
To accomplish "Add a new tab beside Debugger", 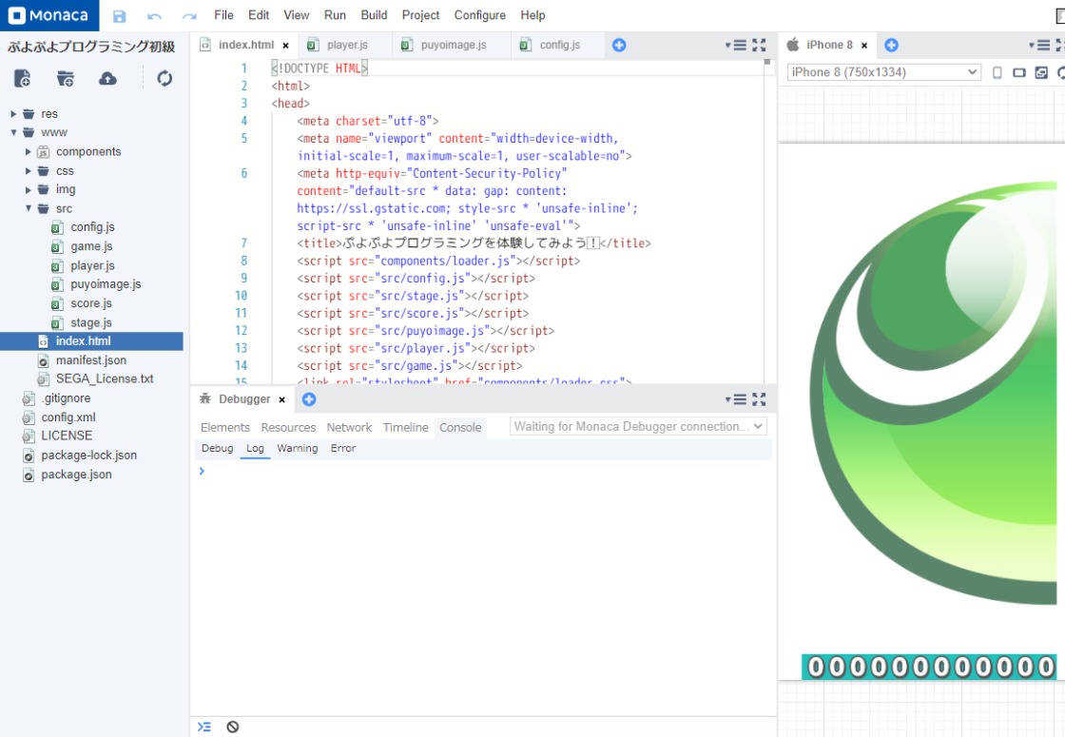I will [309, 399].
